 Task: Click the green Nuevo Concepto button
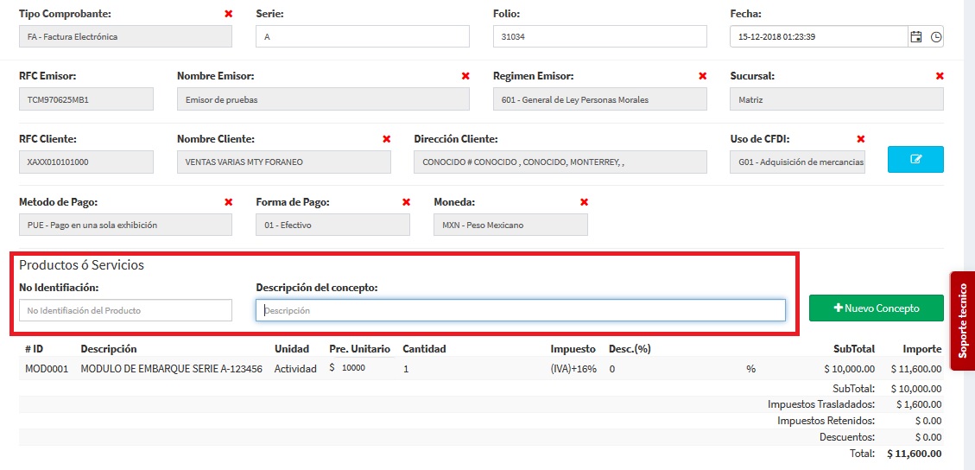point(876,308)
